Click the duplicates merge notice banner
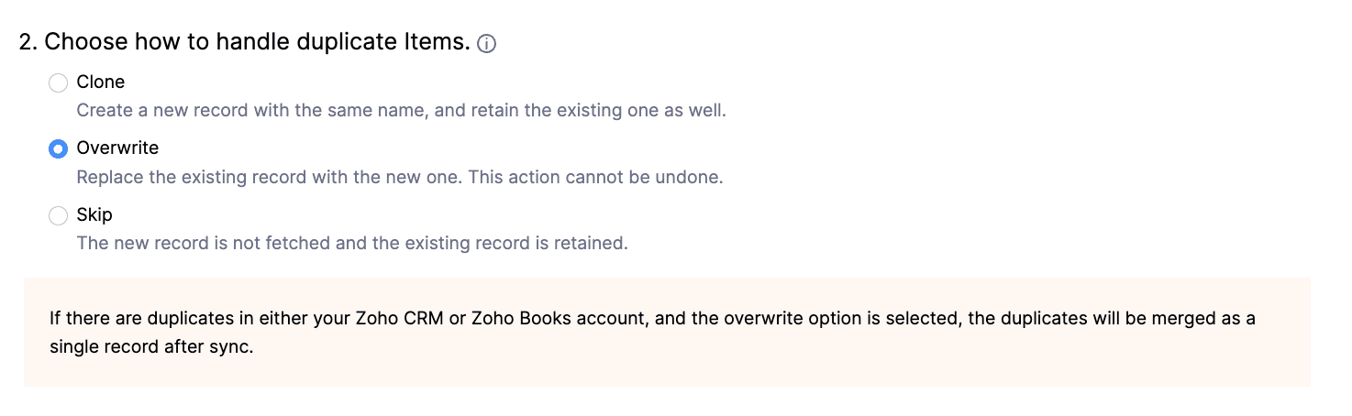1352x416 pixels. (x=667, y=332)
